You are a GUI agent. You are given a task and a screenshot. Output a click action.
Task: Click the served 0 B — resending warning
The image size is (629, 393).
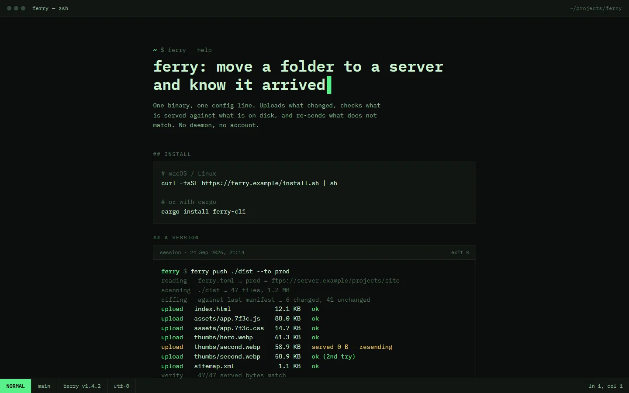[352, 347]
